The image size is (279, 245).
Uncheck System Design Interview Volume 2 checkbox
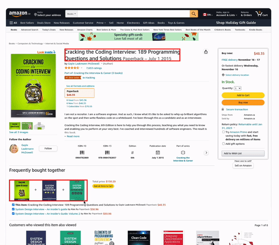[x=13, y=213]
